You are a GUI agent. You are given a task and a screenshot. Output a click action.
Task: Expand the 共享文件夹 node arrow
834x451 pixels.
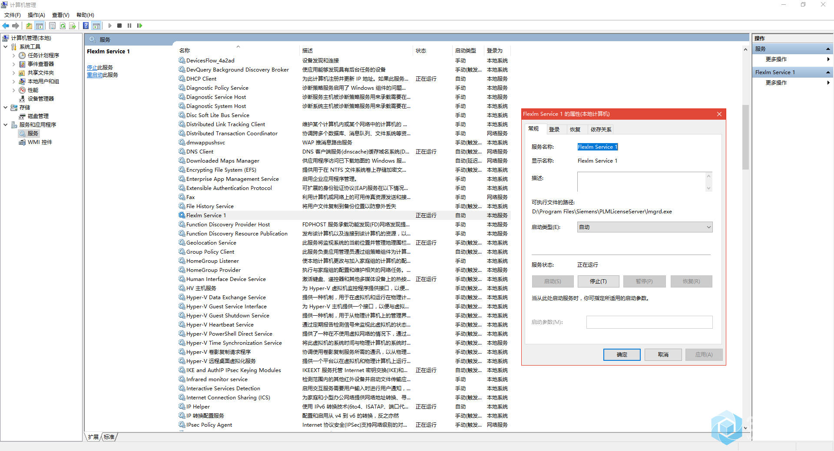click(x=13, y=73)
